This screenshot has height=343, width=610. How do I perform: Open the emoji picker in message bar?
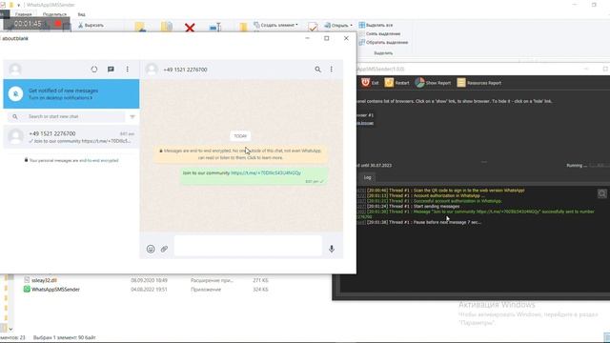tap(151, 249)
